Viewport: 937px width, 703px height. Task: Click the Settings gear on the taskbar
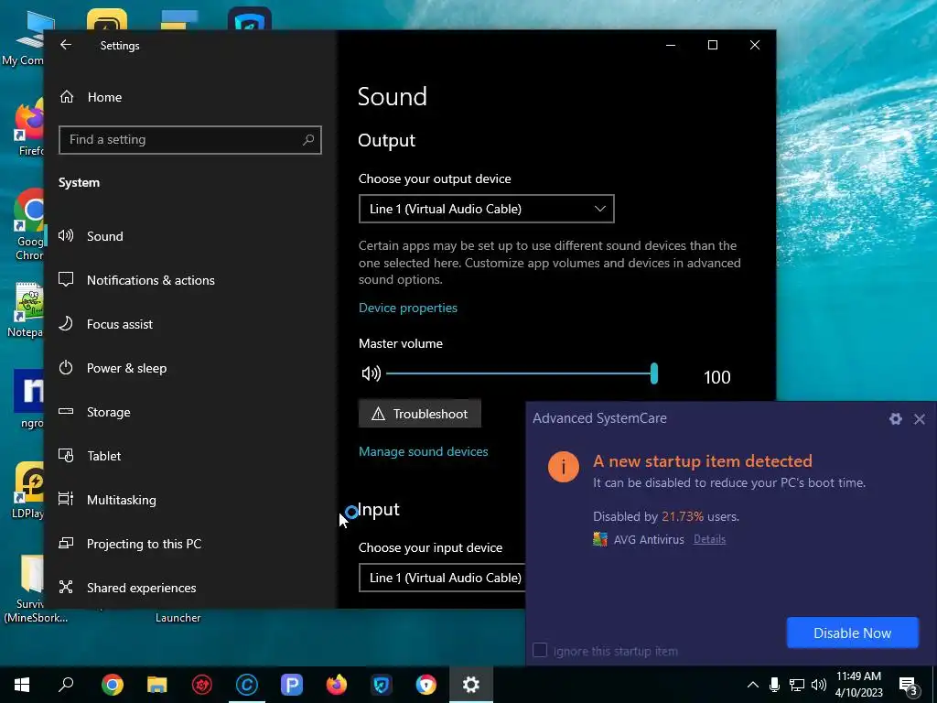click(x=471, y=685)
